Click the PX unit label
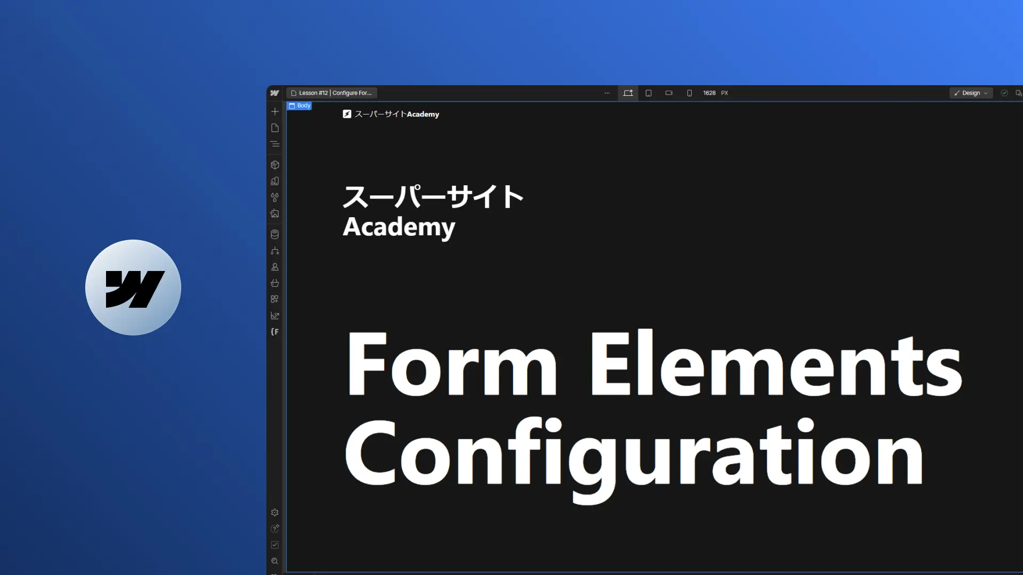1023x575 pixels. [725, 93]
